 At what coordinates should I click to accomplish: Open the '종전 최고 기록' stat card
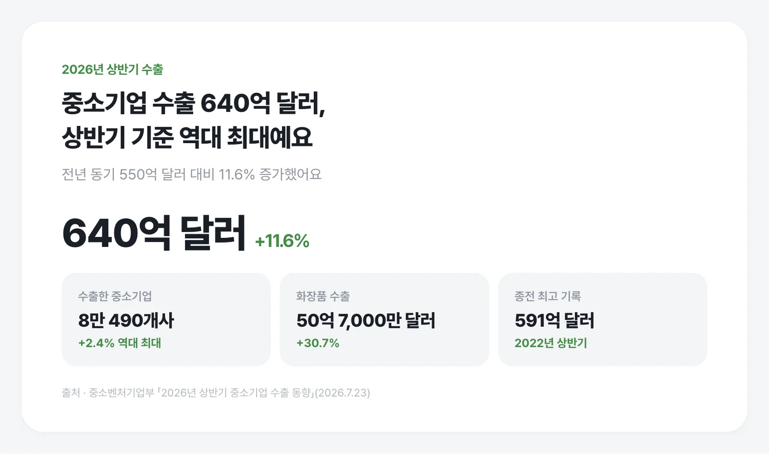coord(603,319)
